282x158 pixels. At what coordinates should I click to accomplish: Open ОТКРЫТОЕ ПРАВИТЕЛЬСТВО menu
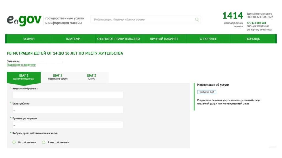click(118, 39)
